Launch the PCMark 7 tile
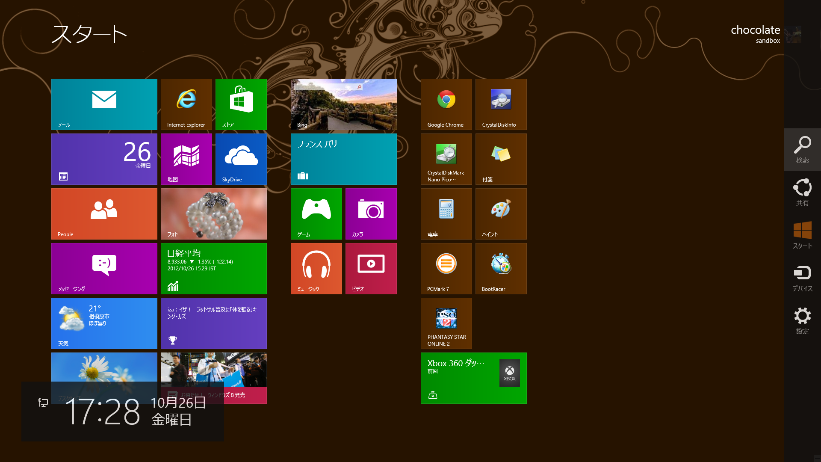 [x=446, y=268]
